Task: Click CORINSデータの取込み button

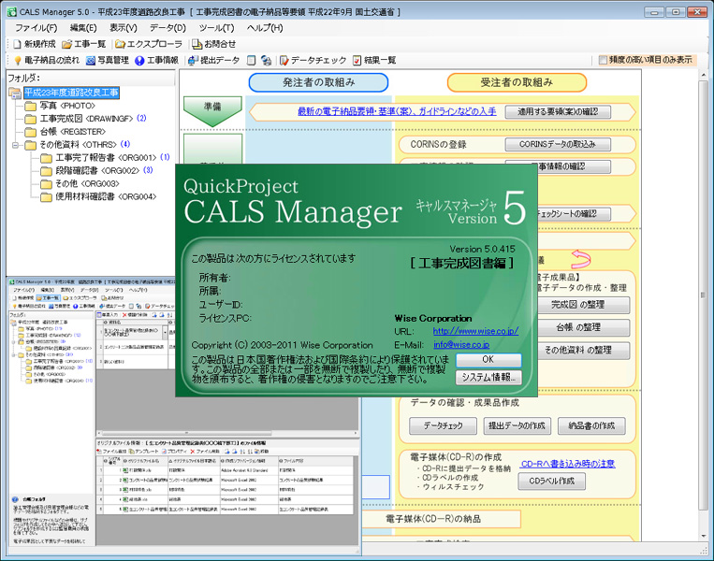Action: [x=558, y=144]
